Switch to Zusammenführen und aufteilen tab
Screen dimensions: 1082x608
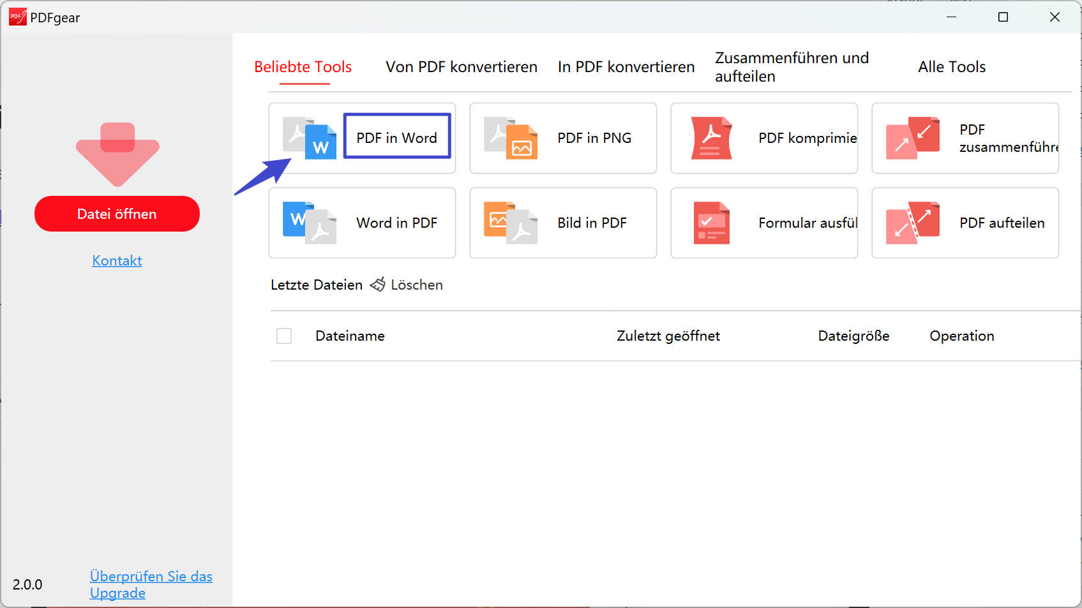pyautogui.click(x=792, y=66)
